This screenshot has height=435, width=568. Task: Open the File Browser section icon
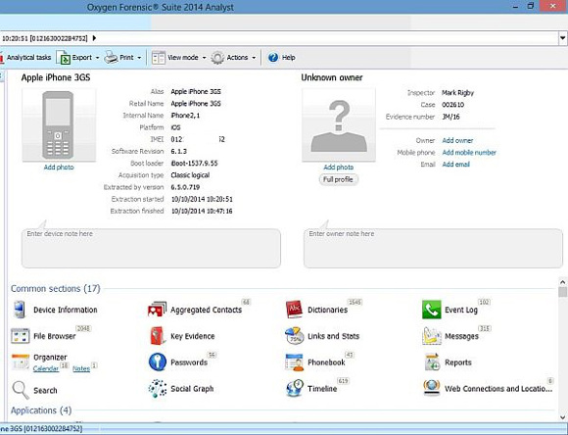[20, 336]
